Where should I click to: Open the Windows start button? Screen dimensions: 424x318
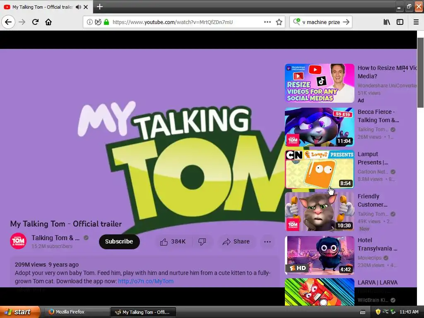point(19,312)
